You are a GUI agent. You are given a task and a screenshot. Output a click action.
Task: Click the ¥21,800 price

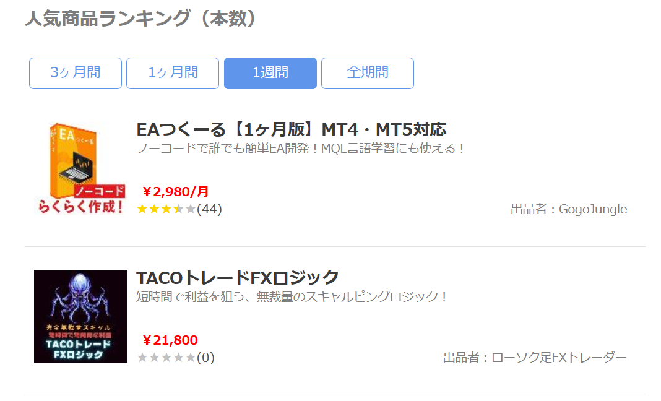[170, 340]
